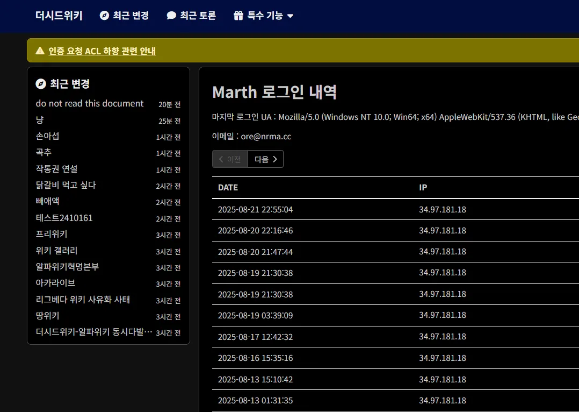Open the 프리위키 document
579x412 pixels.
coord(52,234)
